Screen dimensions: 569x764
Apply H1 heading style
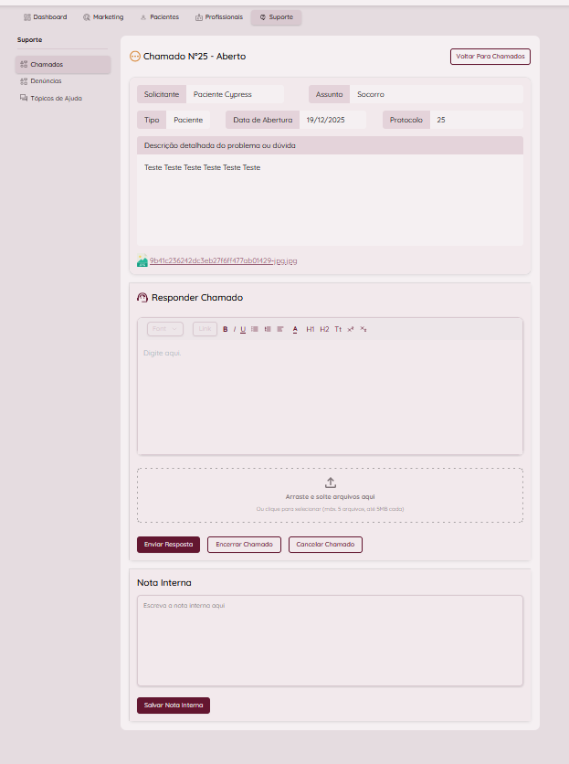(x=311, y=329)
